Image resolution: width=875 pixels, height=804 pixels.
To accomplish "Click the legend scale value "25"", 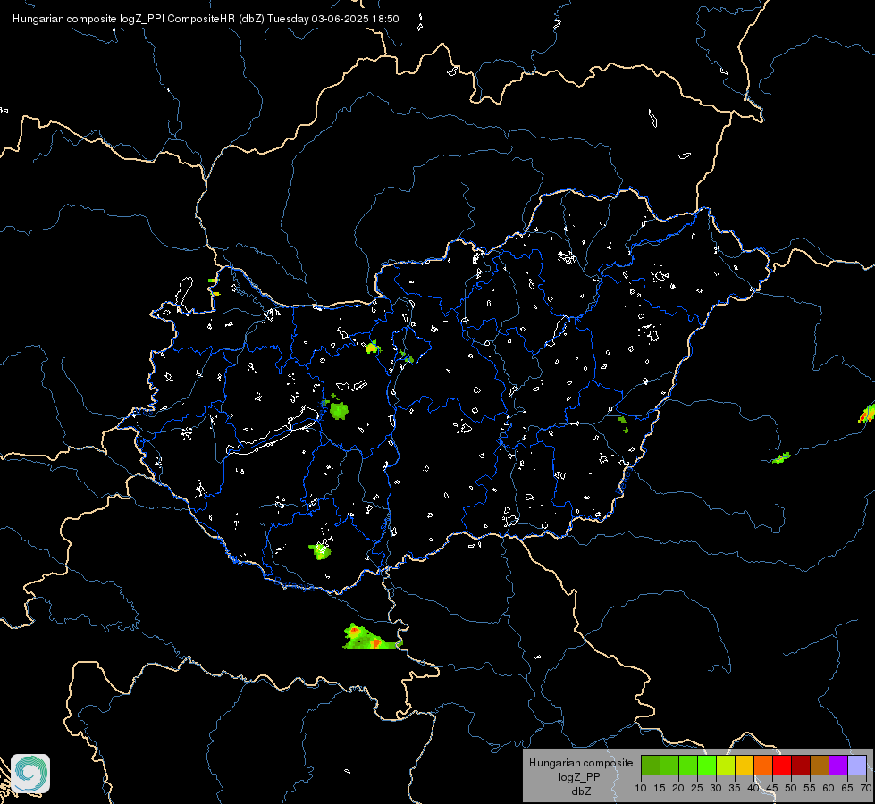I will 697,788.
